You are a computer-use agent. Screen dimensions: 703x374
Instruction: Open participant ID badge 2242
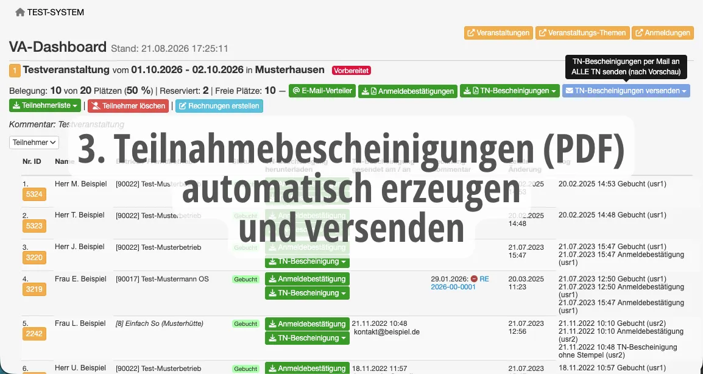[34, 333]
